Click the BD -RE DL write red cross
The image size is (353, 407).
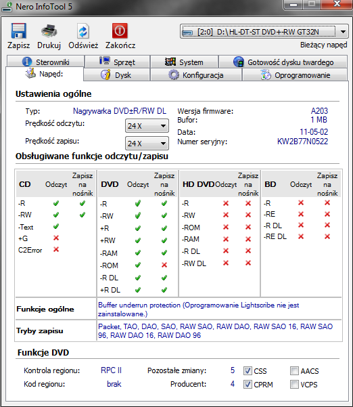coord(327,236)
